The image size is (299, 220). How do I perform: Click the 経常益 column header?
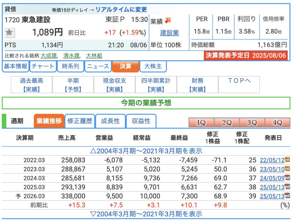[142, 138]
